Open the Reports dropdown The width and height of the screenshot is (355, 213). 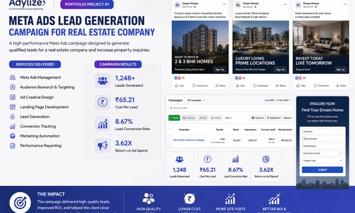[288, 118]
